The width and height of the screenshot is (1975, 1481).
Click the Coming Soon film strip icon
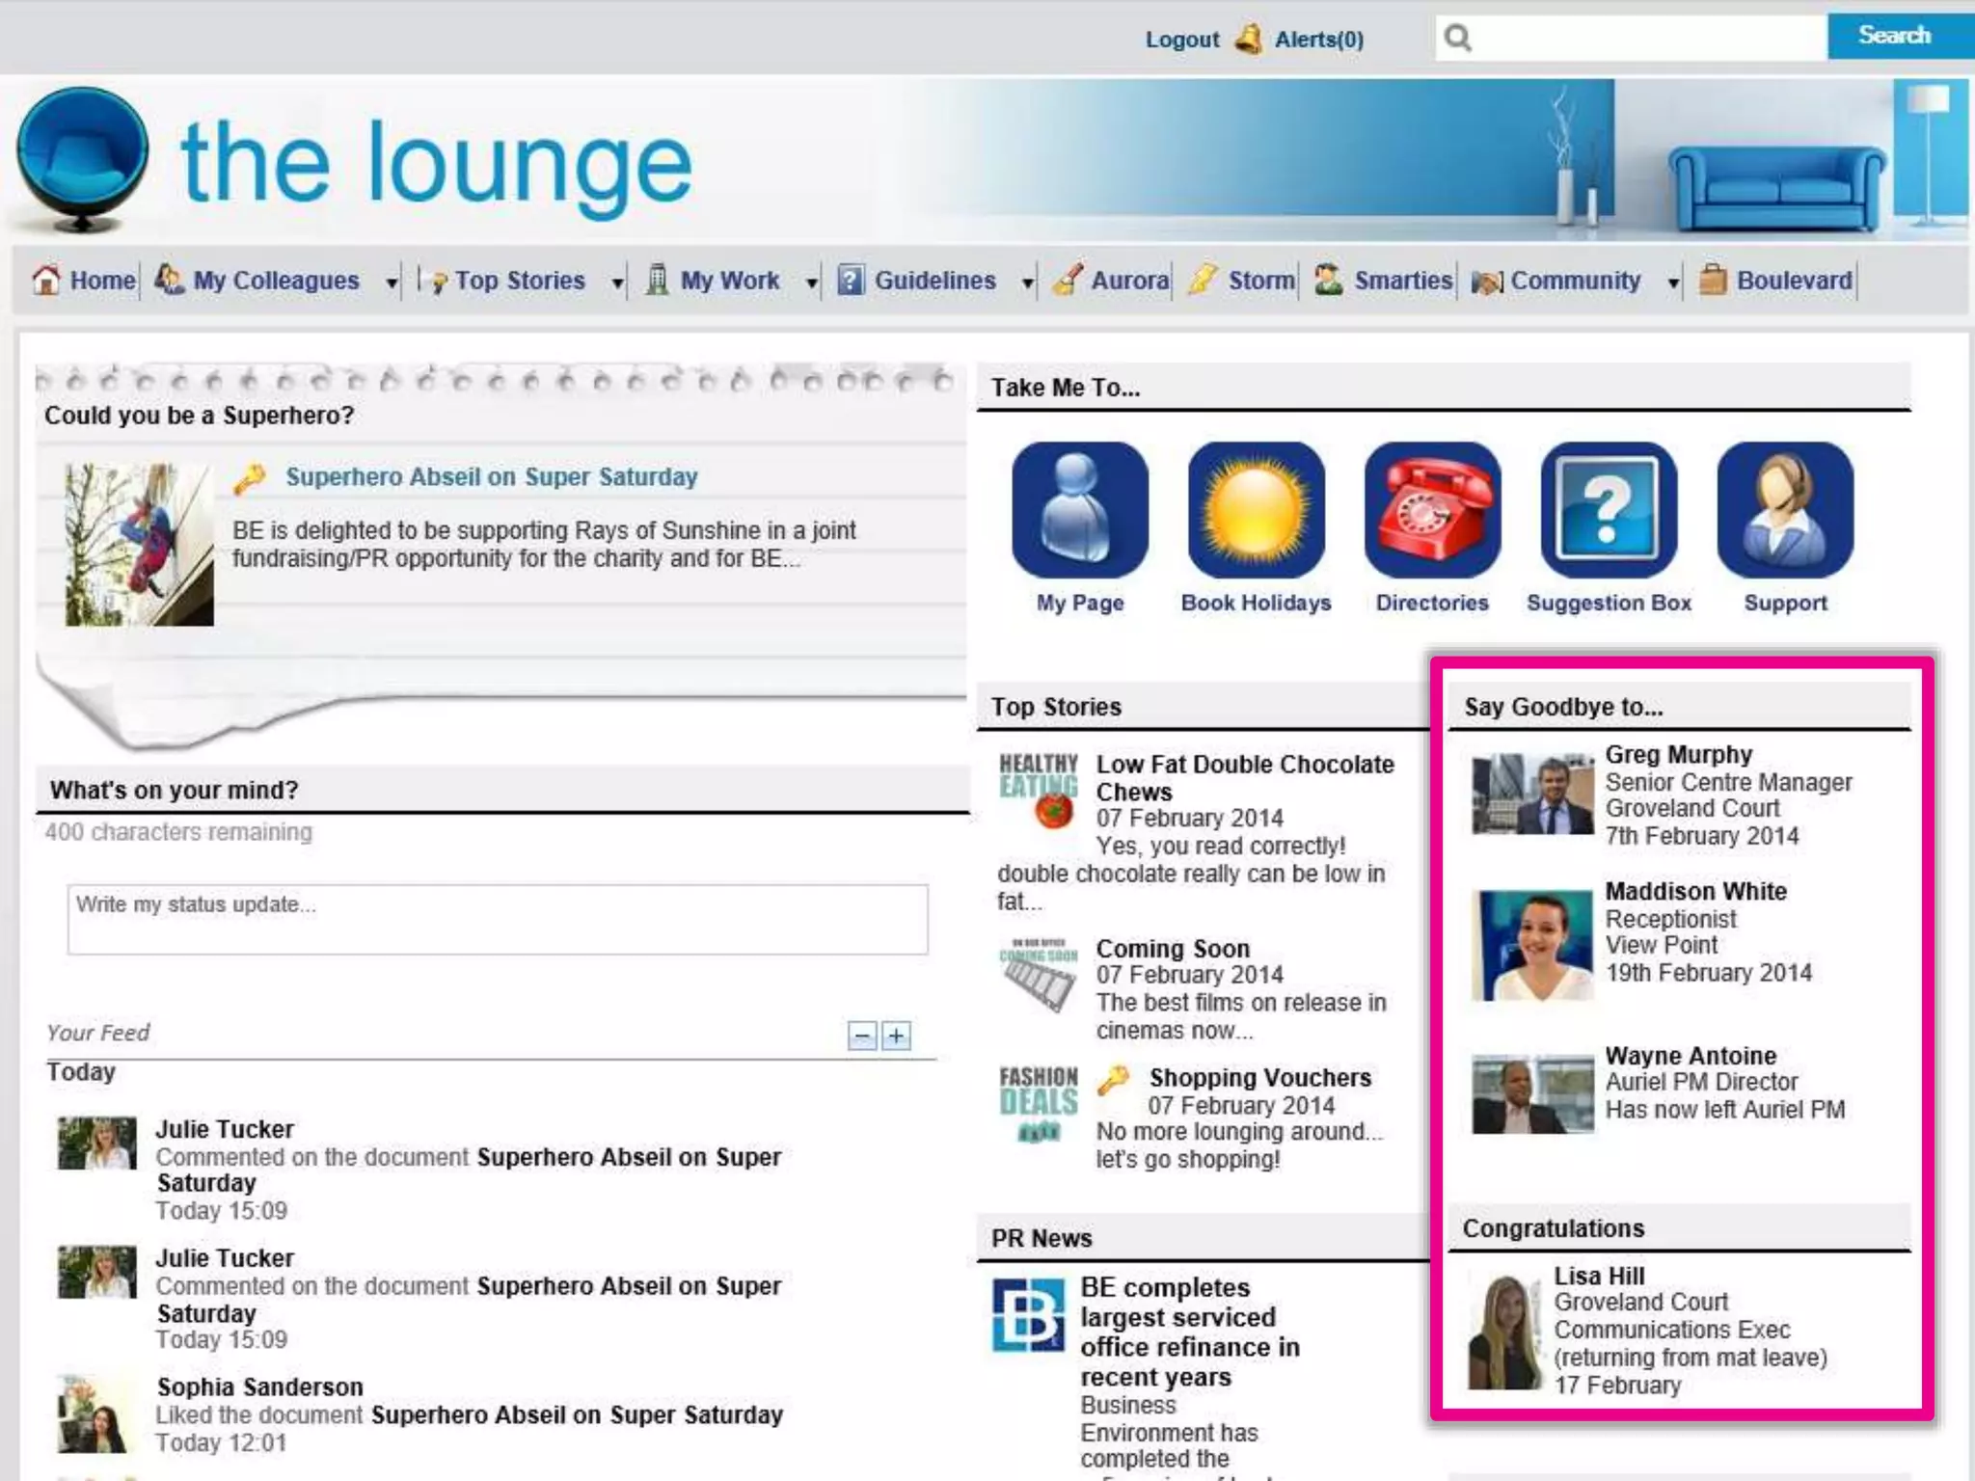point(1039,976)
